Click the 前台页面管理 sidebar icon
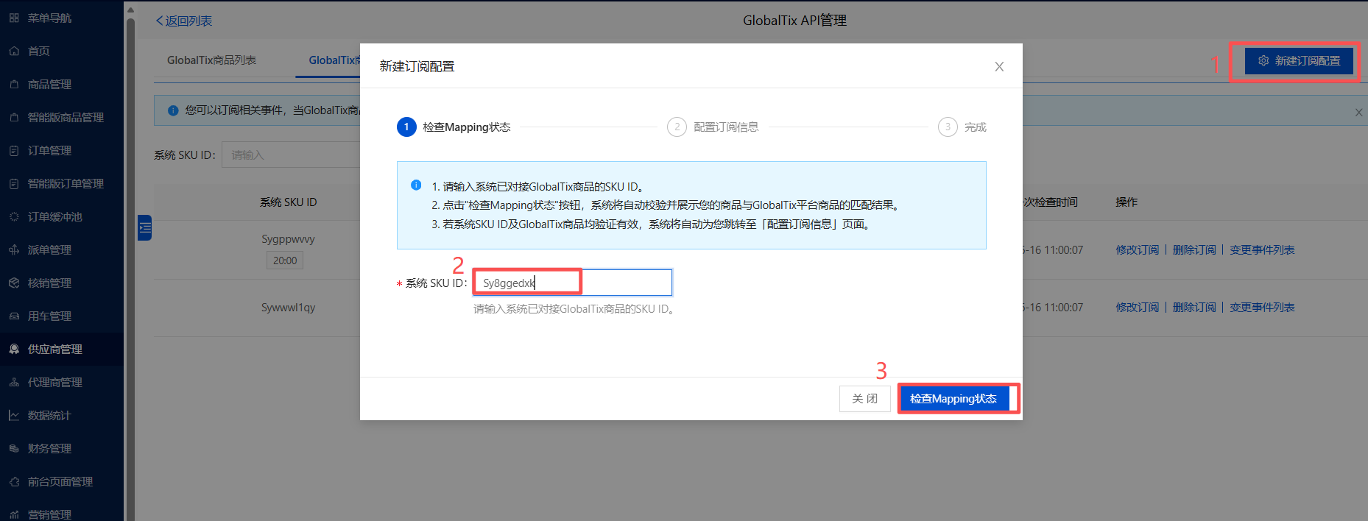Image resolution: width=1368 pixels, height=521 pixels. (x=14, y=481)
